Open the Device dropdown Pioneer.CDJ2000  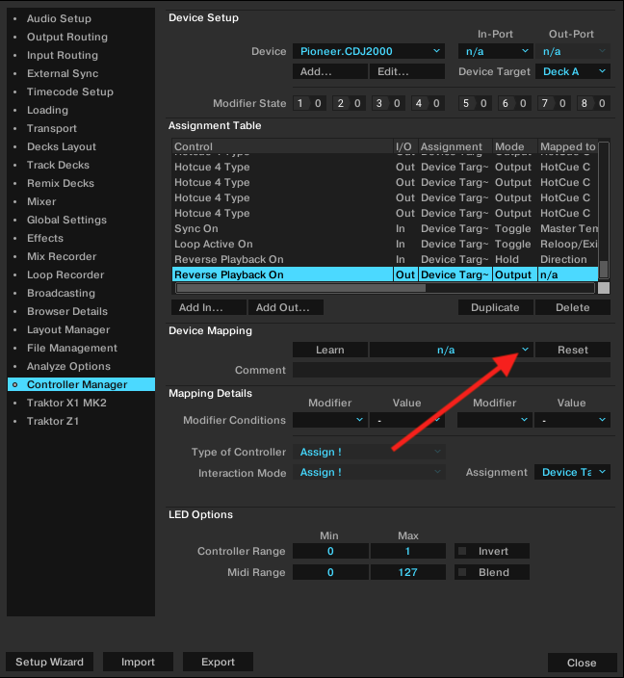click(368, 51)
